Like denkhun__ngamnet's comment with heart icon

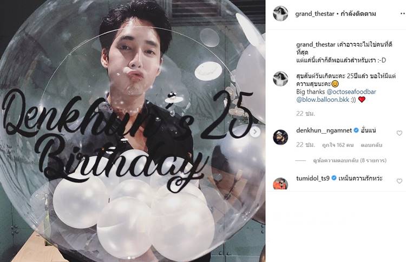click(400, 133)
